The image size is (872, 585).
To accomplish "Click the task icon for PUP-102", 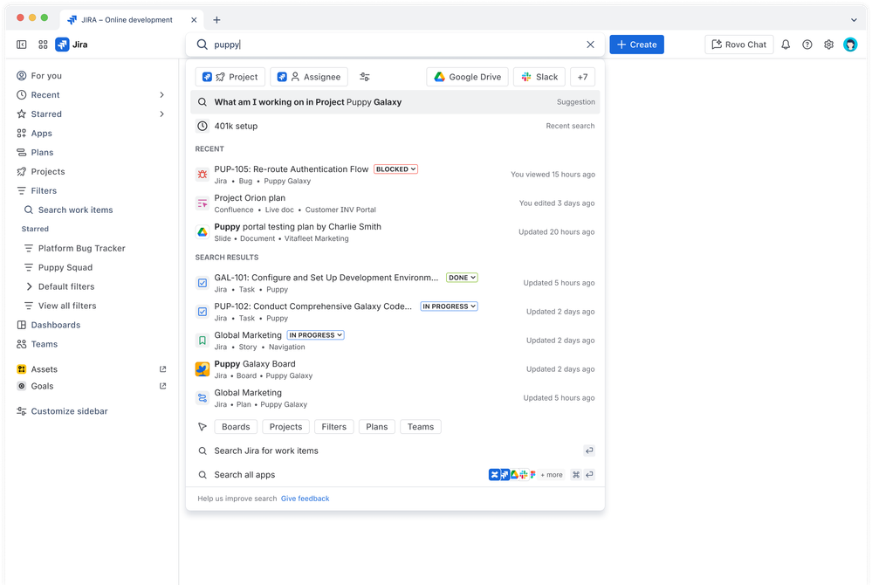I will pos(203,312).
